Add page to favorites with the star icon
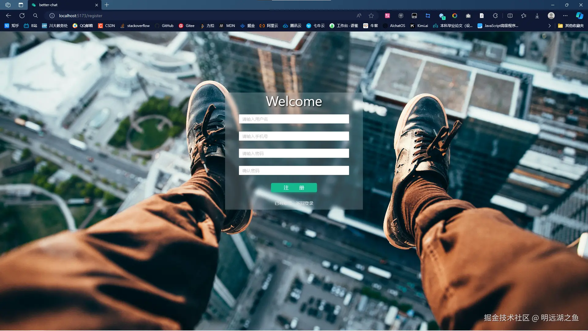 [371, 16]
